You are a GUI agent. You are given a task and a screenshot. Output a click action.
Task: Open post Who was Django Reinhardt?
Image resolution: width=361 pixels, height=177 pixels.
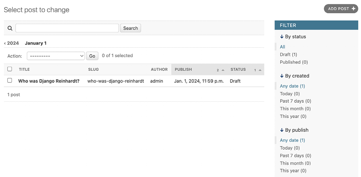[x=49, y=81]
